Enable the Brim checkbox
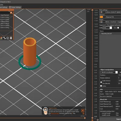 point(118,28)
